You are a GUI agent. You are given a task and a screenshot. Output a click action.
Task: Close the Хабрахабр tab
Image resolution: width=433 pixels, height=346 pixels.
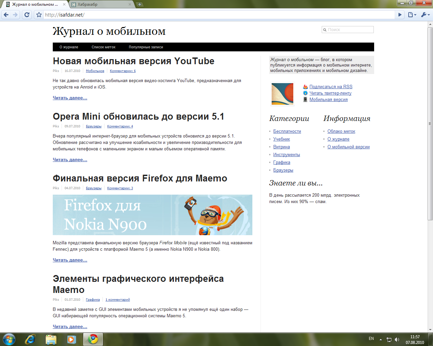(130, 4)
